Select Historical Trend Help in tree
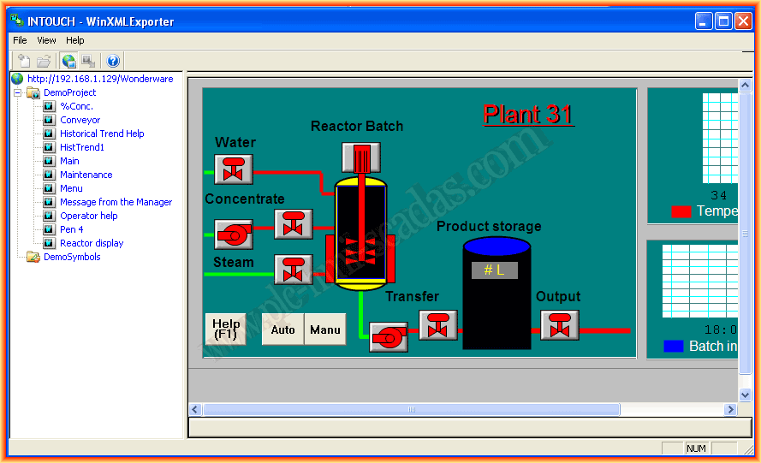 pyautogui.click(x=101, y=134)
